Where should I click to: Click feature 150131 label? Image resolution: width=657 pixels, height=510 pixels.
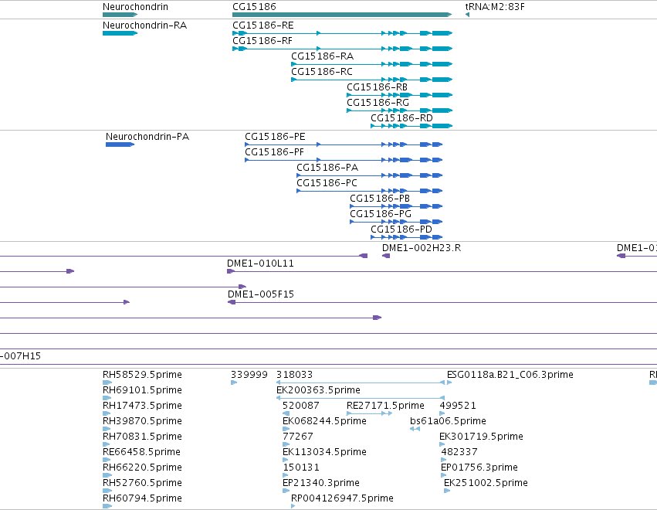(x=301, y=467)
